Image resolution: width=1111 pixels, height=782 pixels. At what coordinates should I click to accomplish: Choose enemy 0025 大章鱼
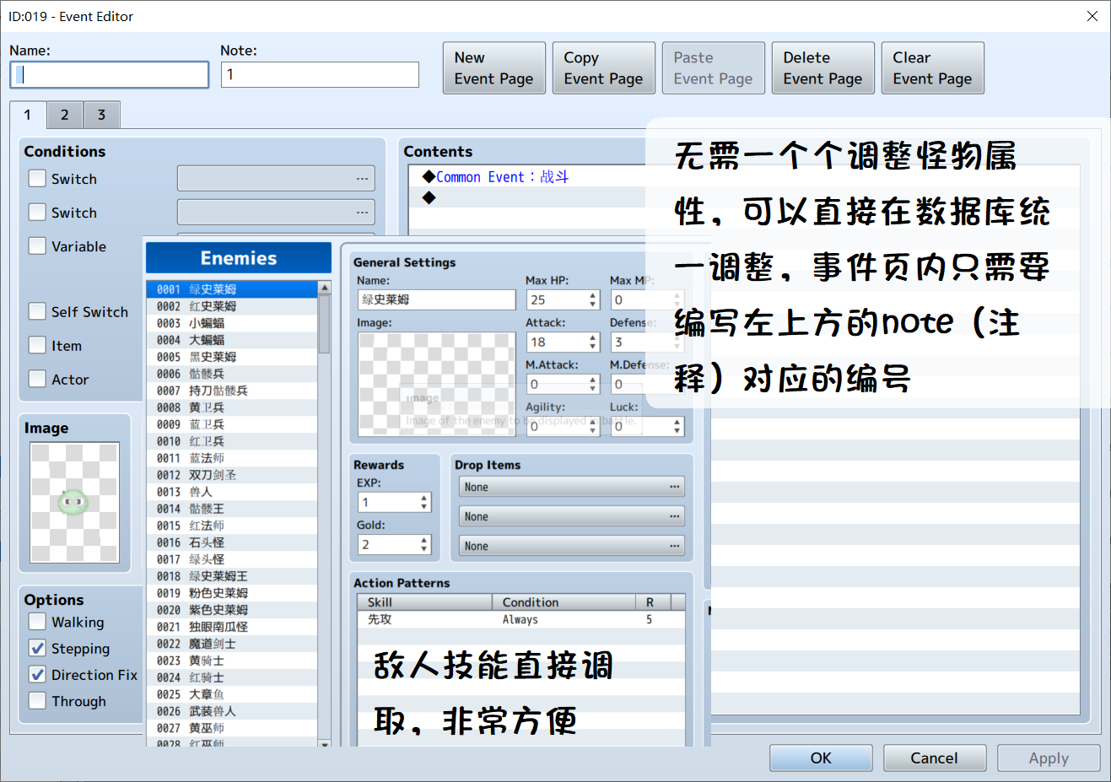(232, 694)
